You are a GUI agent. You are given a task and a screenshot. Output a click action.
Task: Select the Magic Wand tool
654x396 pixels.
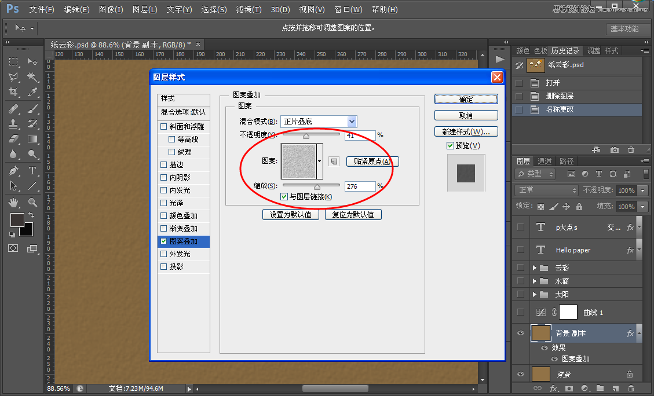click(32, 76)
